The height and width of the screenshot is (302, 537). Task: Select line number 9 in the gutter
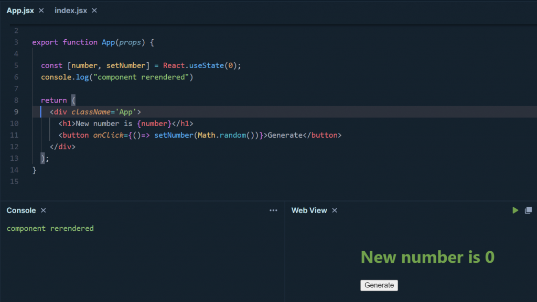16,111
